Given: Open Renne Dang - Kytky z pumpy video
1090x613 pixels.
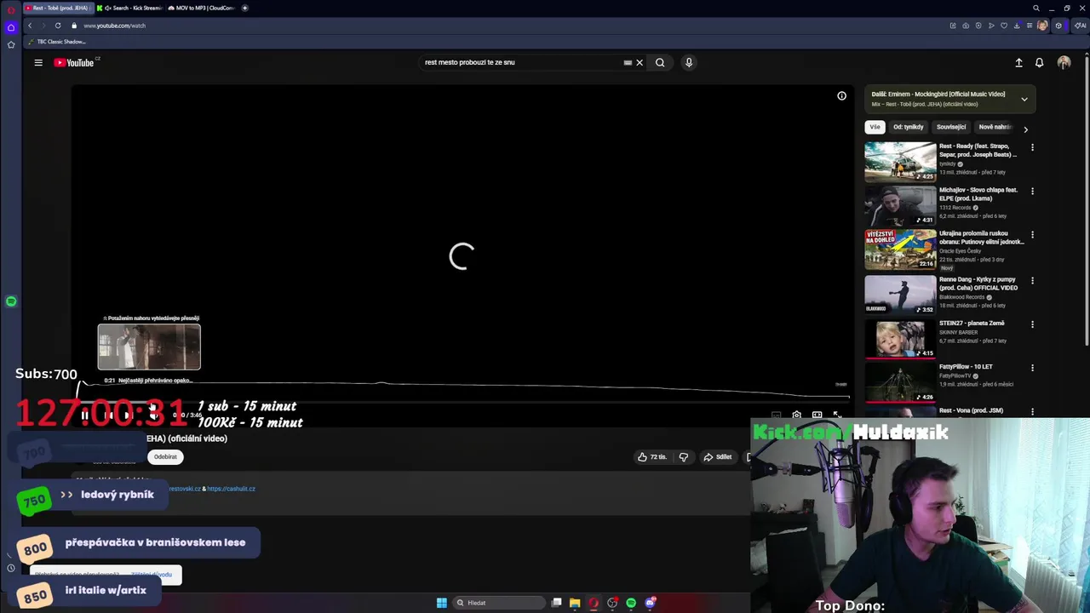Looking at the screenshot, I should point(900,294).
